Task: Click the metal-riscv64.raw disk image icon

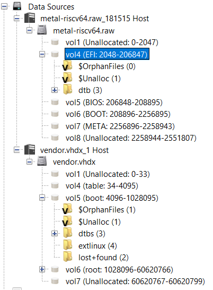Action: coord(42,30)
